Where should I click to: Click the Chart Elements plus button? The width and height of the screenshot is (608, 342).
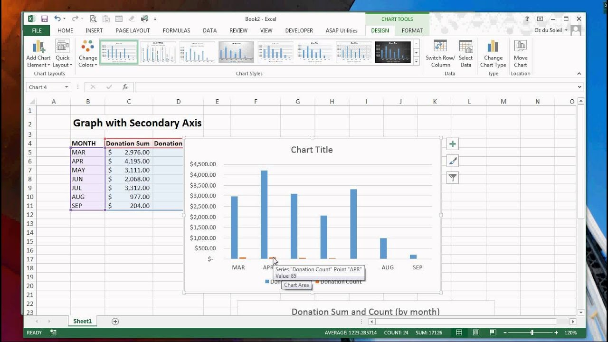pos(453,144)
